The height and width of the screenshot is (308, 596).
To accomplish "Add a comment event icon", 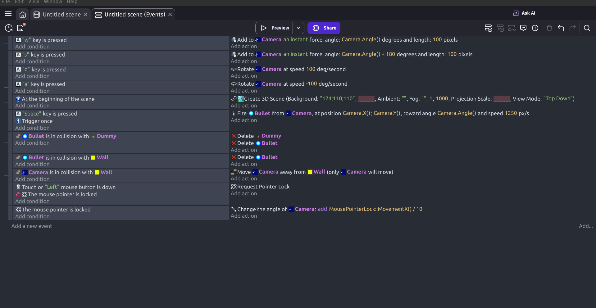I will click(523, 28).
